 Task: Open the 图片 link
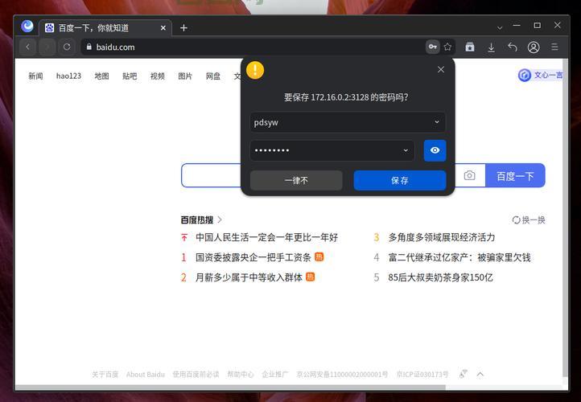click(x=185, y=76)
